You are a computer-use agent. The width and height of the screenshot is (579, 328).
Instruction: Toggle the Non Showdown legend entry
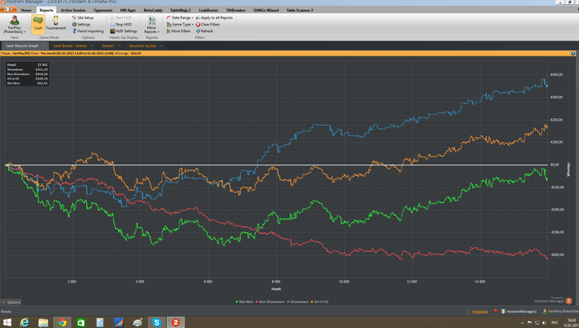tap(270, 302)
